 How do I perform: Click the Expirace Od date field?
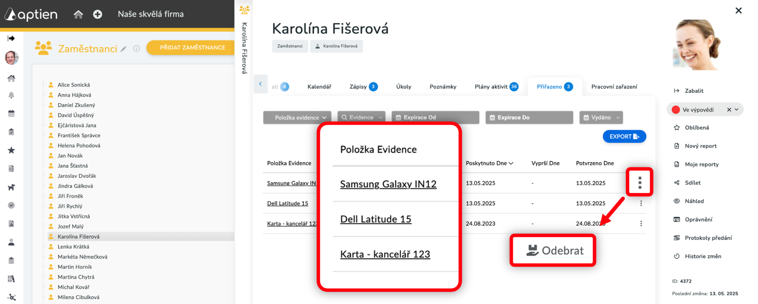(x=435, y=117)
